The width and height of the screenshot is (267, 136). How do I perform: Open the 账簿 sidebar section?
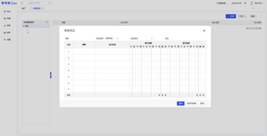pyautogui.click(x=5, y=18)
